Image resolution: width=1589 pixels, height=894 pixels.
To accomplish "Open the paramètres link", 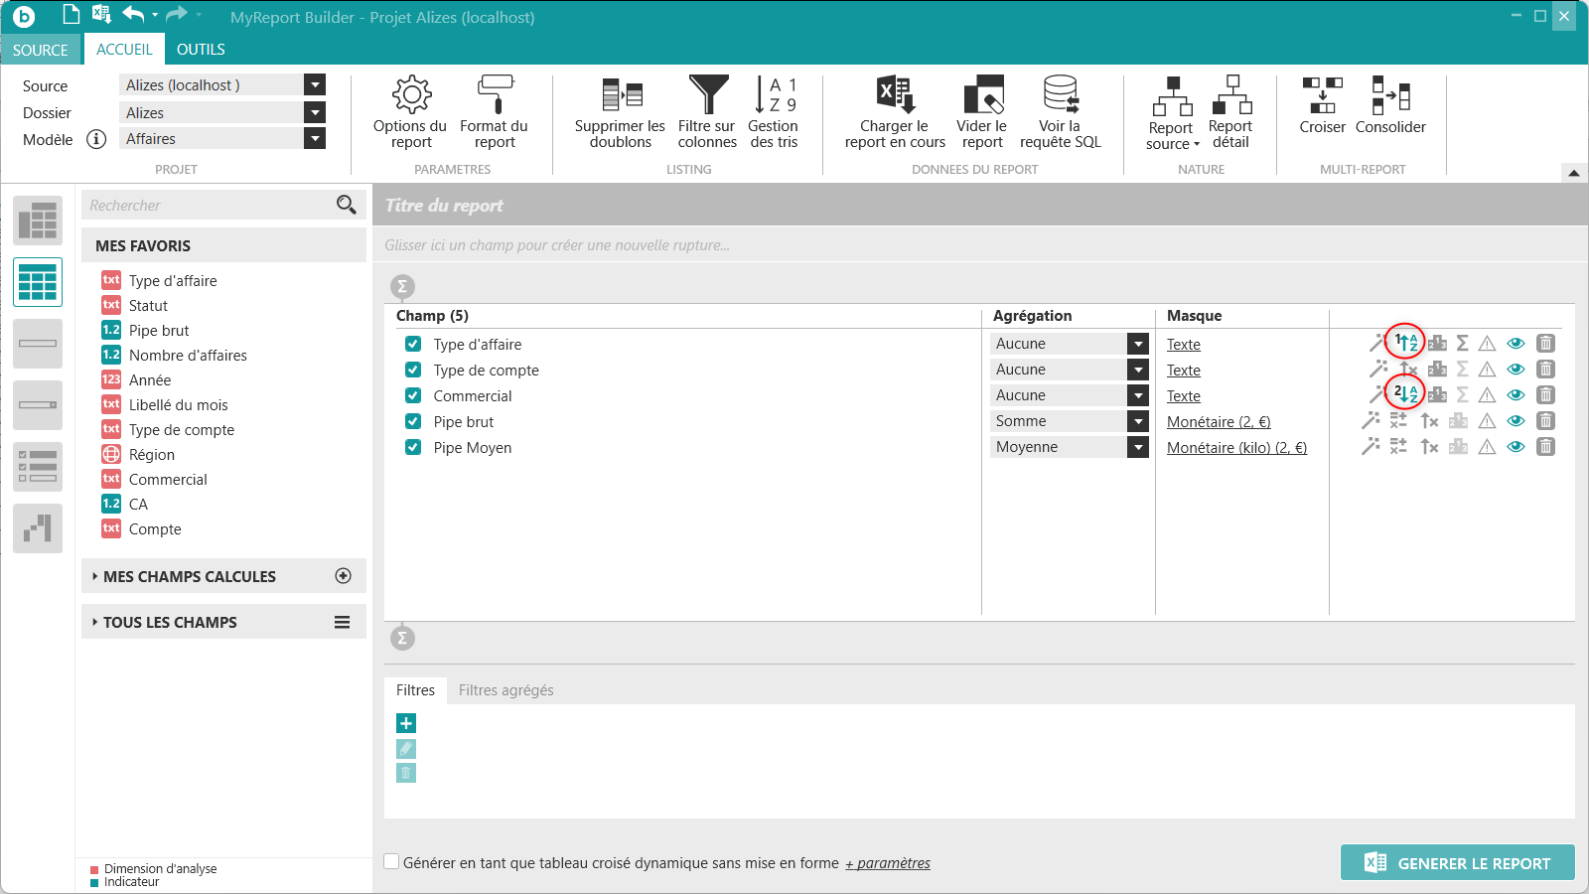I will click(888, 863).
